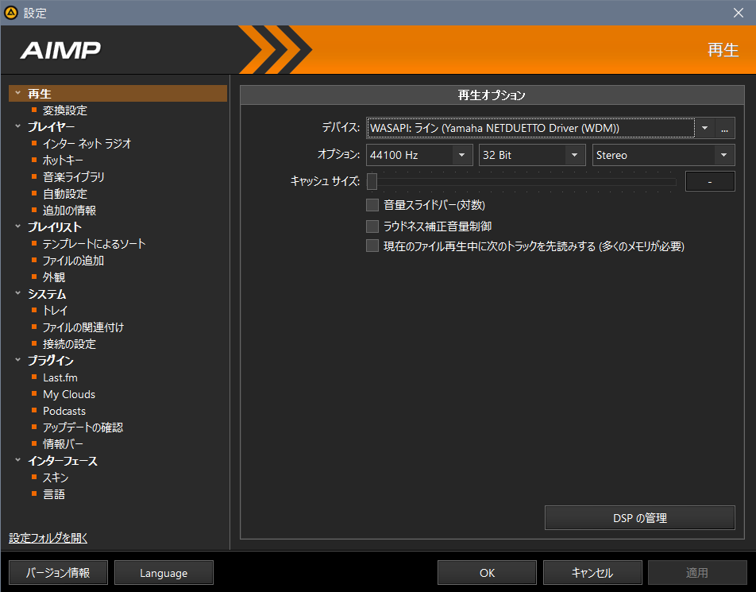Open トレイ settings page
This screenshot has width=756, height=592.
click(56, 310)
